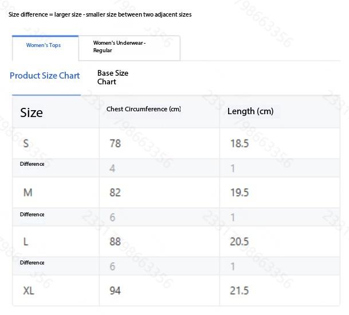Click the chest value 94 for size XL

pos(115,291)
